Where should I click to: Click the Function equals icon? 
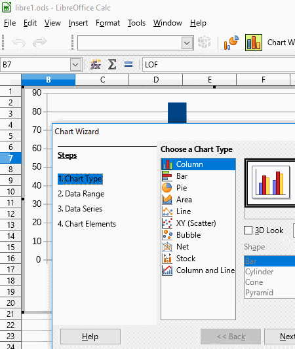pos(128,65)
